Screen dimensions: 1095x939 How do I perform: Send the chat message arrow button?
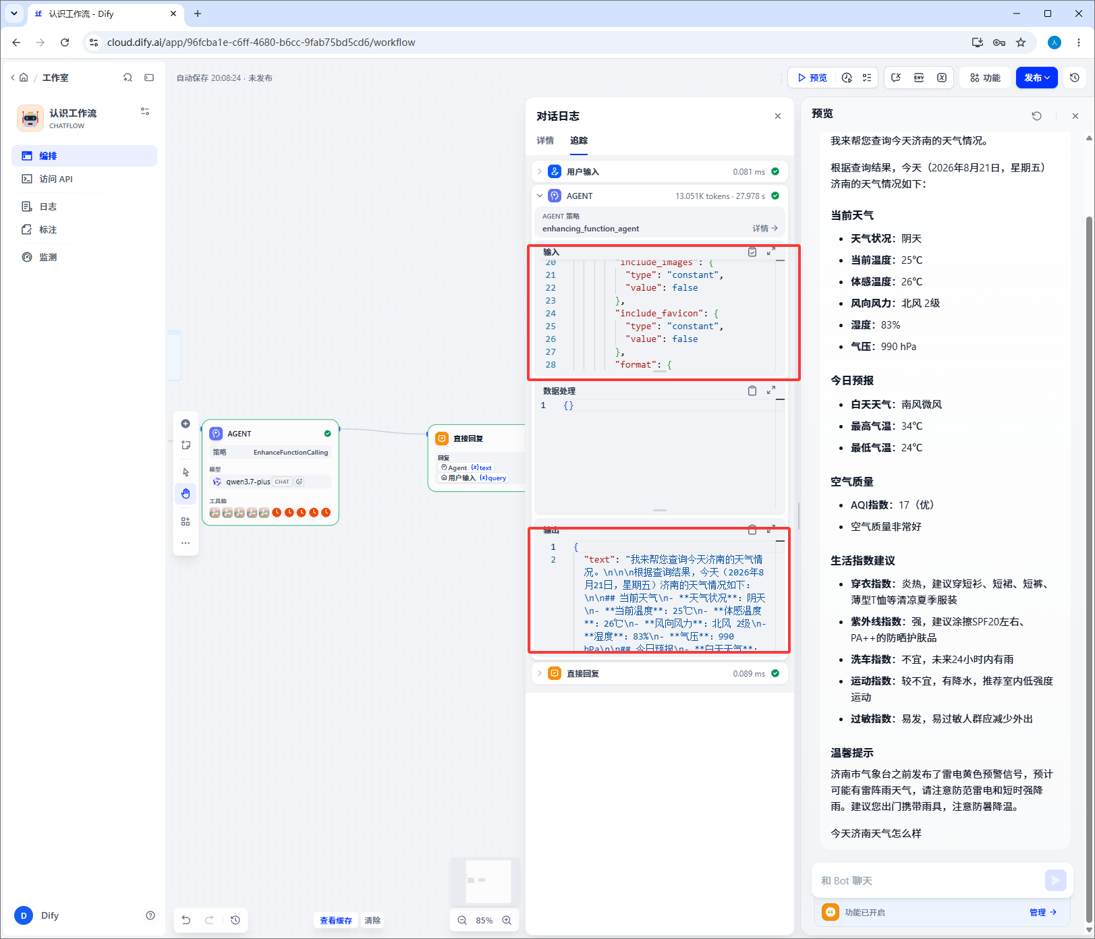click(x=1056, y=880)
